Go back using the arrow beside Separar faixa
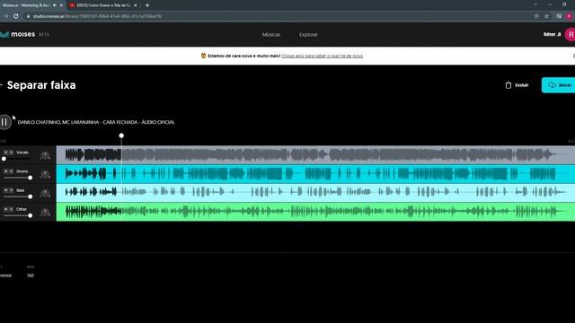Screen dimensions: 575x323 (x=2, y=85)
